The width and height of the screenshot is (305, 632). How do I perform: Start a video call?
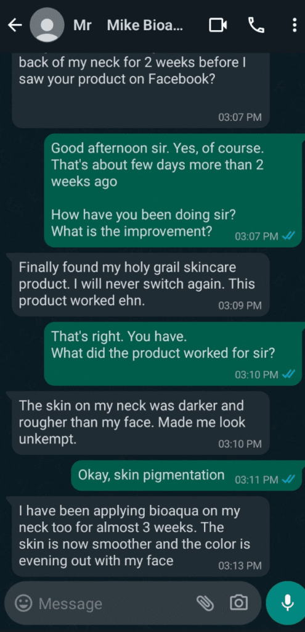tap(218, 26)
